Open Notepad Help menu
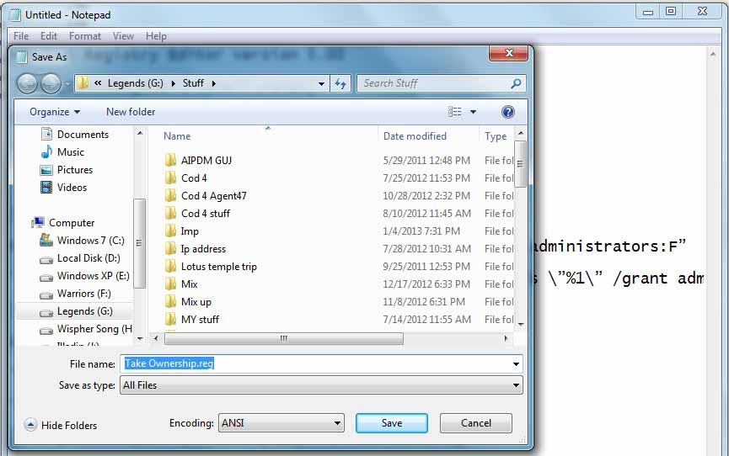729x456 pixels. (156, 35)
